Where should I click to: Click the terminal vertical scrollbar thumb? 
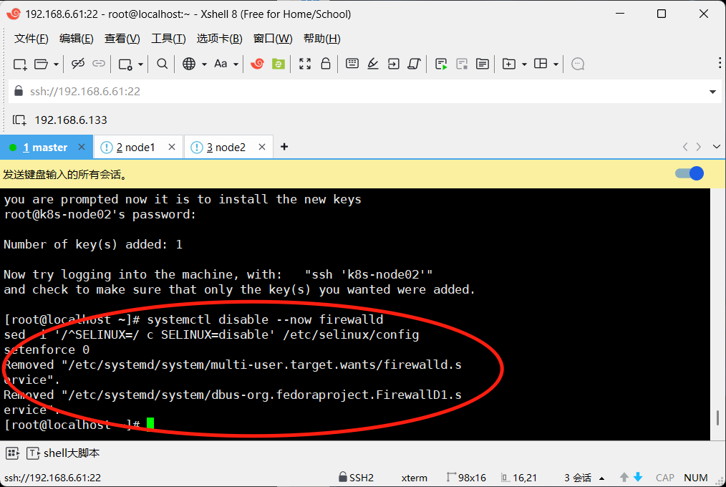717,418
